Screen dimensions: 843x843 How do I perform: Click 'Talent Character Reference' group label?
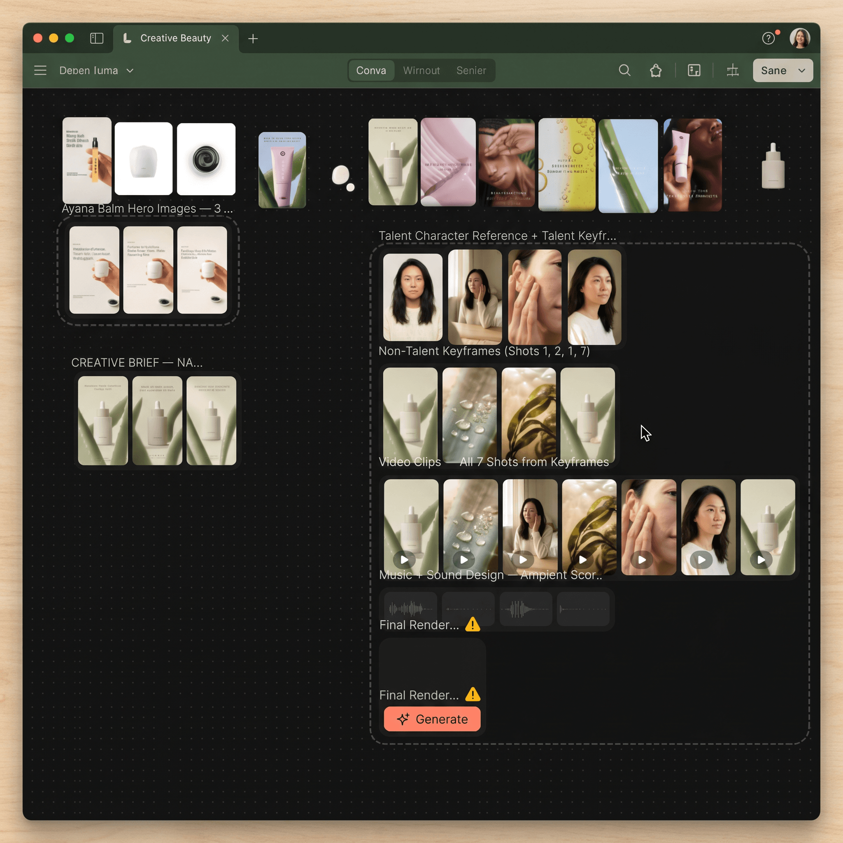click(497, 235)
